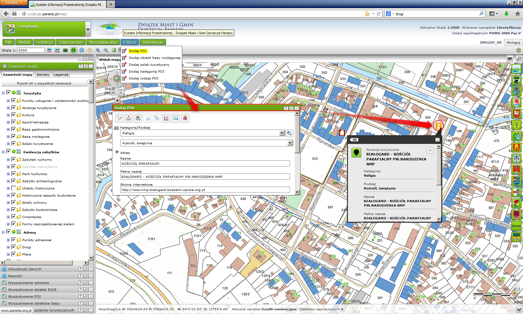Collapse the Turystyka layer group
Image resolution: width=523 pixels, height=314 pixels.
[x=3, y=93]
